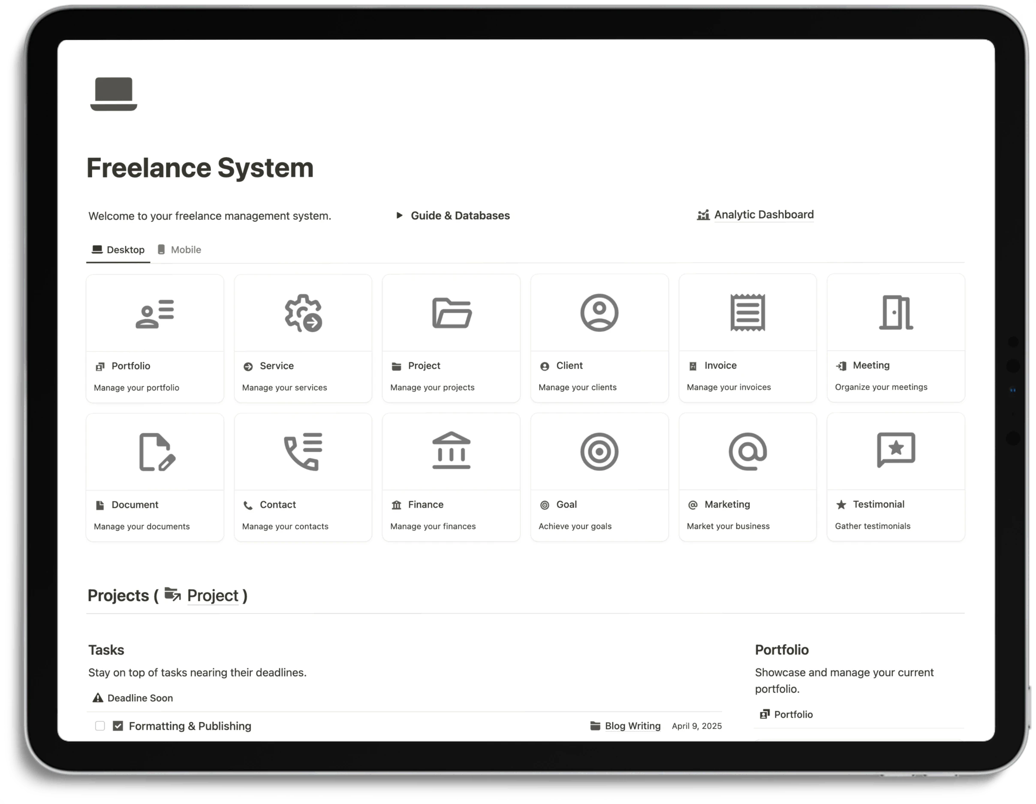The height and width of the screenshot is (804, 1036).
Task: Click the small phone icon beside Contact
Action: 248,505
